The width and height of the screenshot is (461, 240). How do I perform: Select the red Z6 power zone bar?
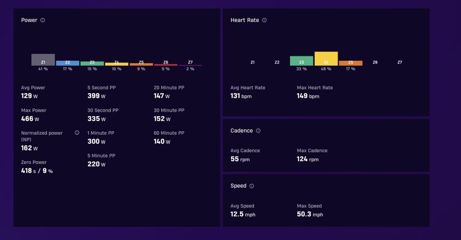pyautogui.click(x=166, y=65)
